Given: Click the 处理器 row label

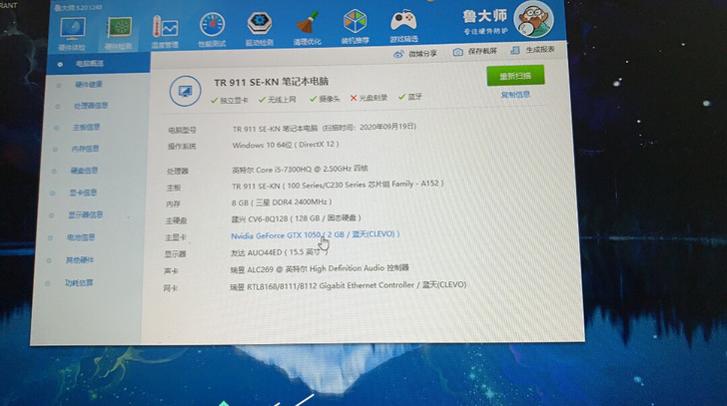Looking at the screenshot, I should [x=178, y=171].
